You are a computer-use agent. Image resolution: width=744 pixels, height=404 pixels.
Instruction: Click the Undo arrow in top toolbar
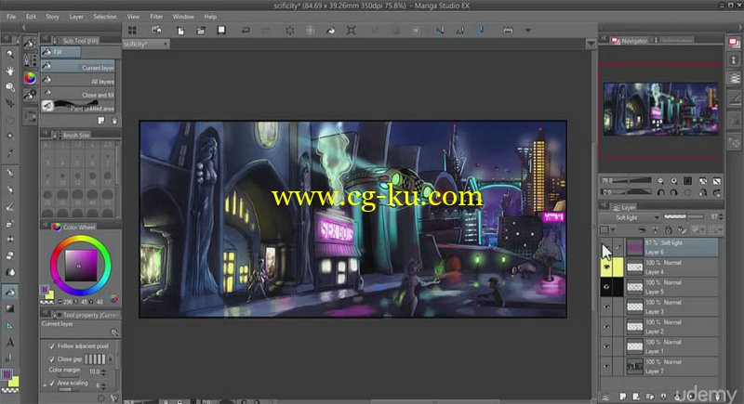click(x=246, y=31)
